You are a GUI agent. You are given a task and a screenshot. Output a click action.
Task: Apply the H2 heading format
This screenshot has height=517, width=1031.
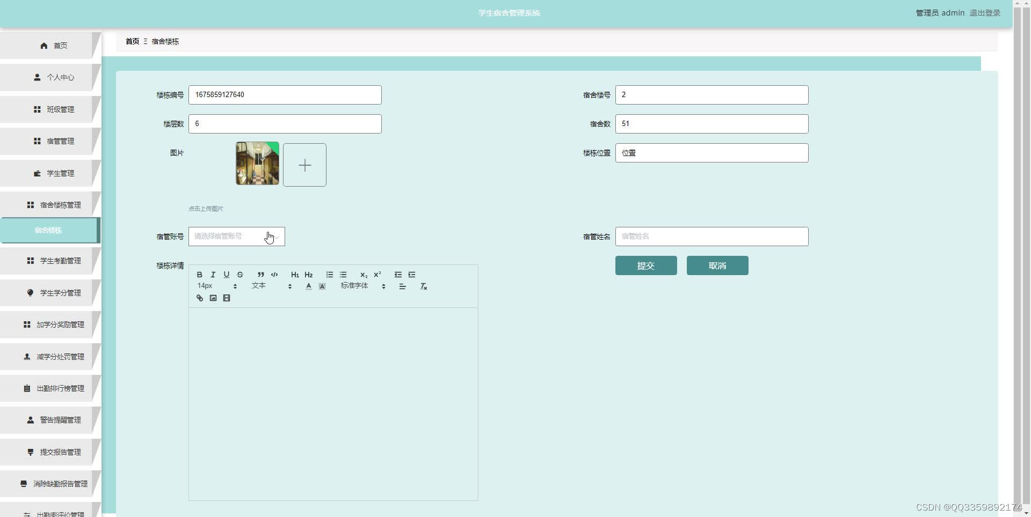pyautogui.click(x=308, y=275)
